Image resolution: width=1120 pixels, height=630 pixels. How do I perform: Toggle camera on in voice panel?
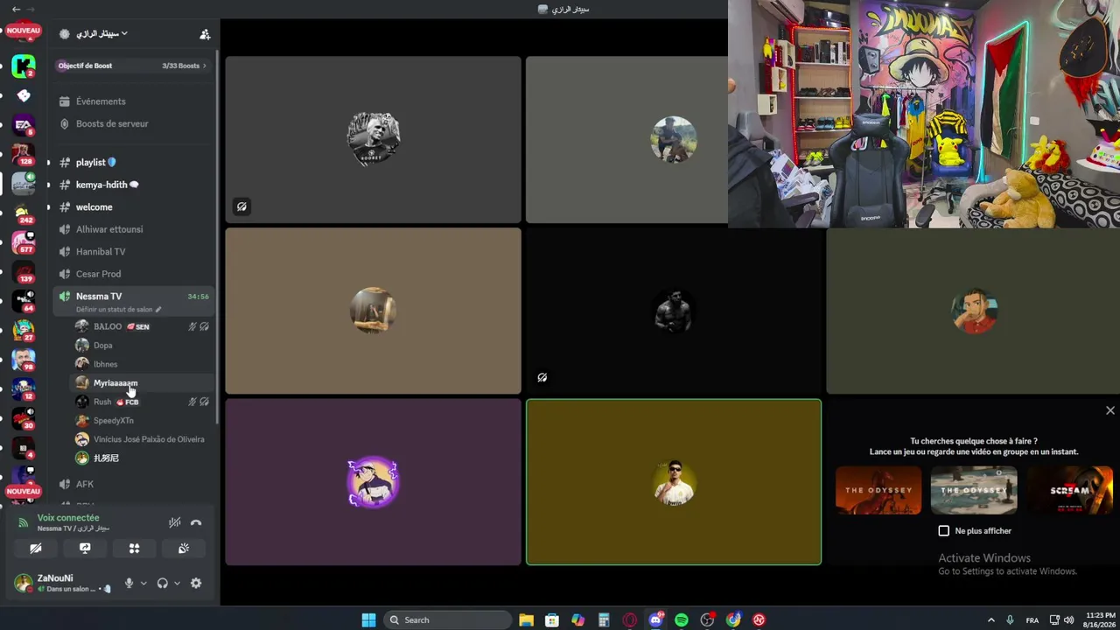[36, 549]
